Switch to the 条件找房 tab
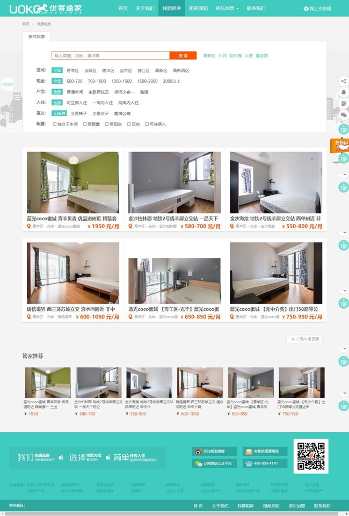The height and width of the screenshot is (516, 349). (x=37, y=36)
